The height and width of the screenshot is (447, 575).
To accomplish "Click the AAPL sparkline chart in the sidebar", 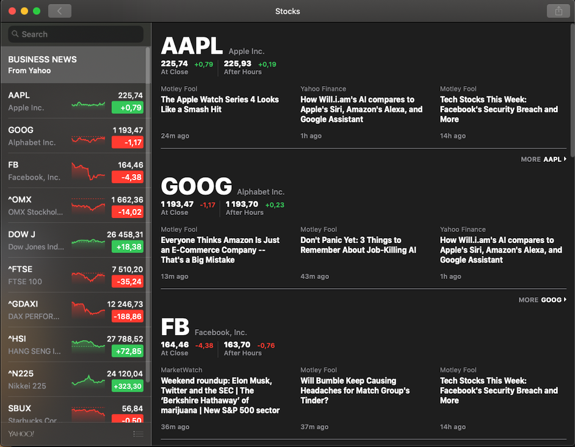I will tap(89, 104).
